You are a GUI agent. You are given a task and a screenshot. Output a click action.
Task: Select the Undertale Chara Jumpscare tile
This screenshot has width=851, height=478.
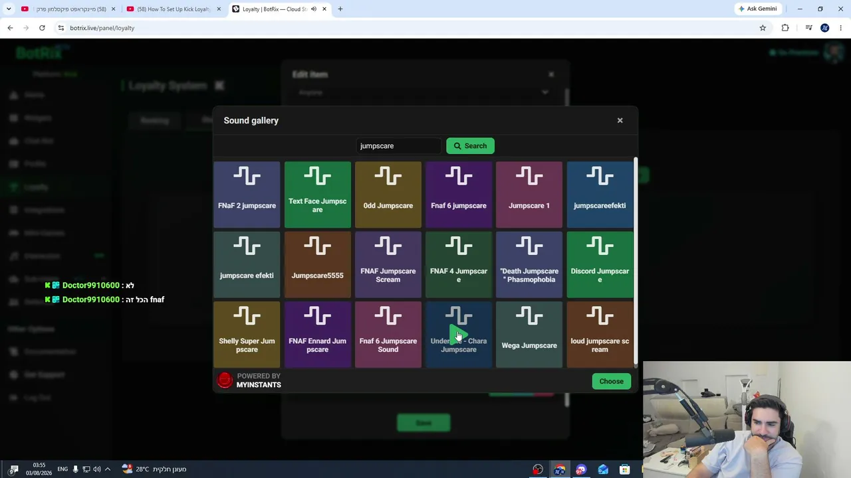coord(459,335)
